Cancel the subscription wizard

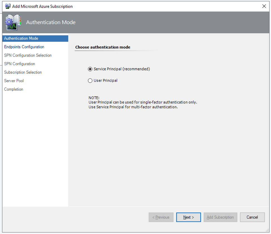click(x=252, y=217)
